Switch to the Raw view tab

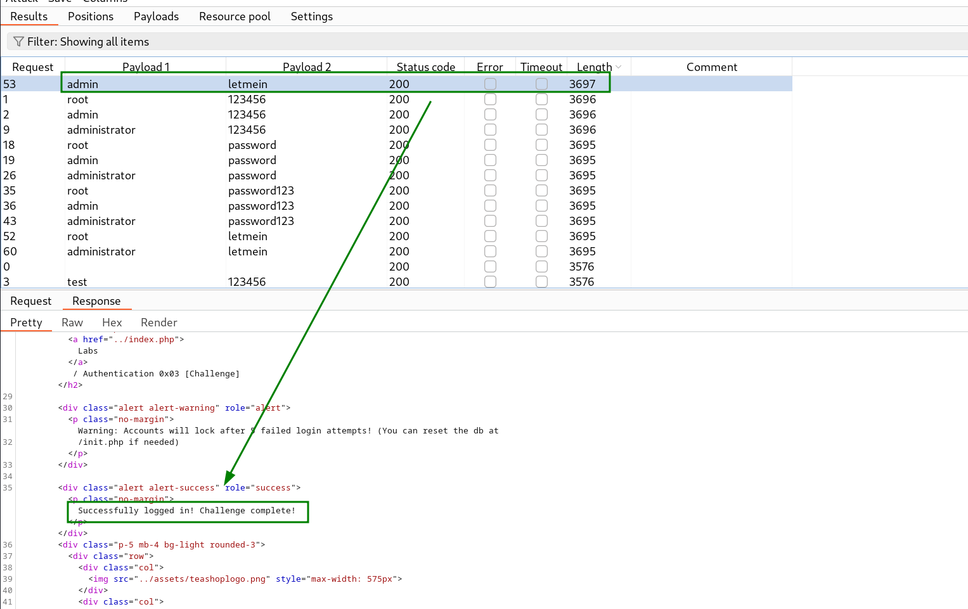[72, 323]
